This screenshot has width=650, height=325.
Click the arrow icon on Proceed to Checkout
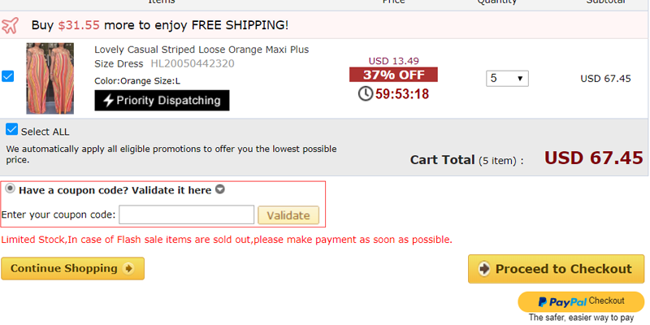[x=484, y=269]
